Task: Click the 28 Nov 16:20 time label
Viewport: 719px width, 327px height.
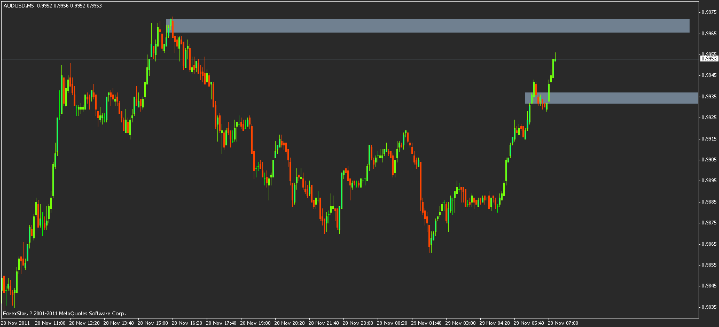Action: tap(187, 323)
